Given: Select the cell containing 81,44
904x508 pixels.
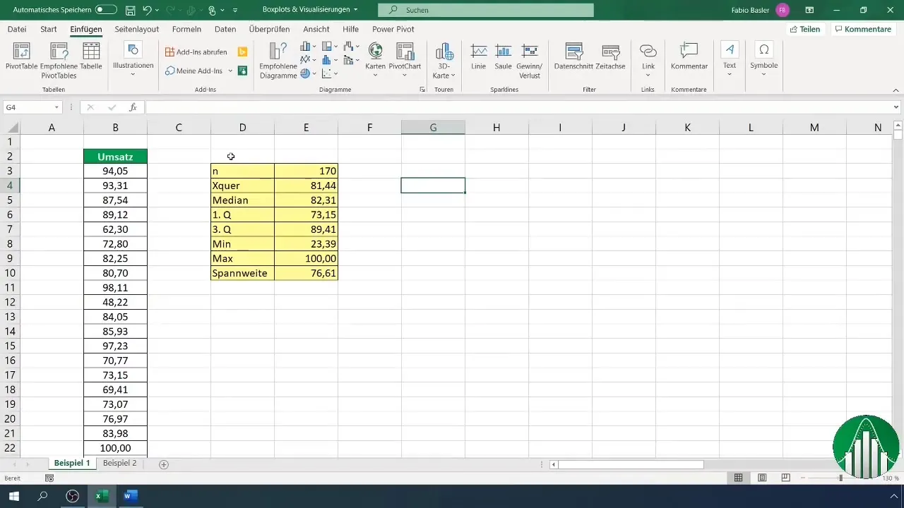Looking at the screenshot, I should click(x=306, y=185).
